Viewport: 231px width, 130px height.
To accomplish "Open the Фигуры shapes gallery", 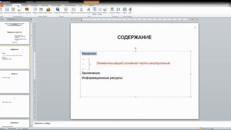I will click(35, 10).
